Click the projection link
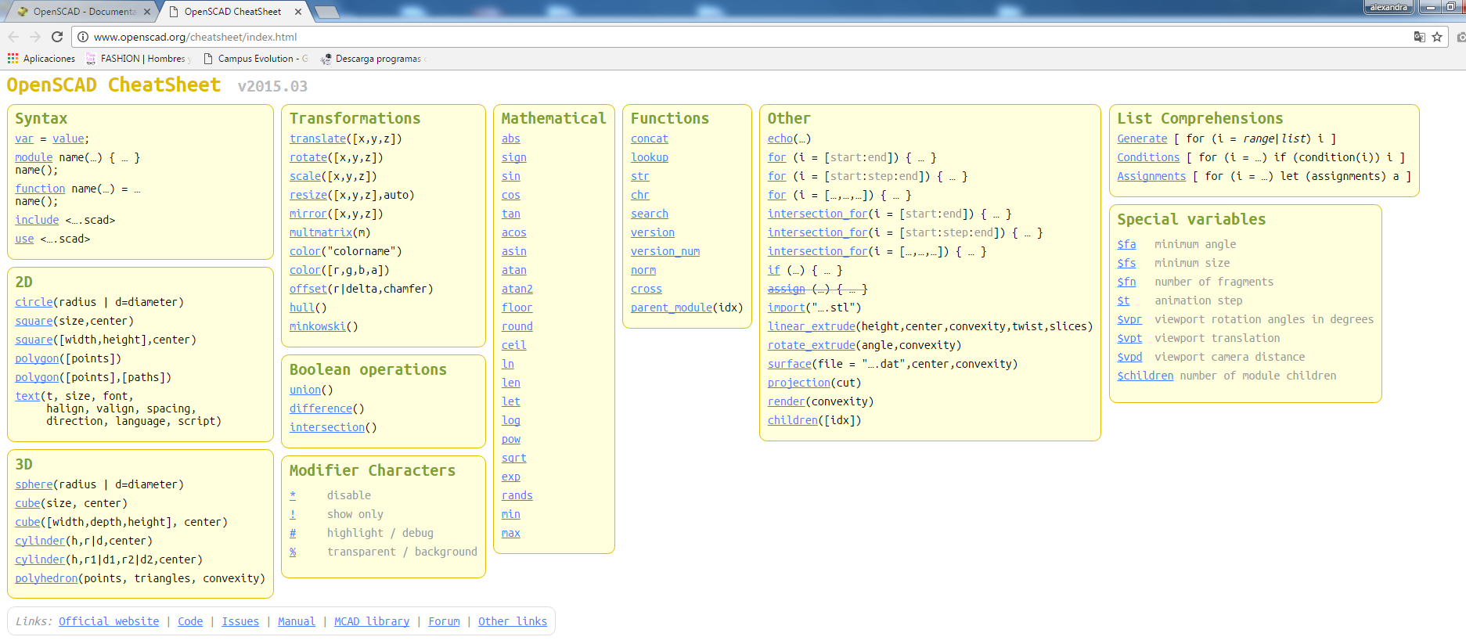Viewport: 1466px width, 644px height. [x=799, y=383]
